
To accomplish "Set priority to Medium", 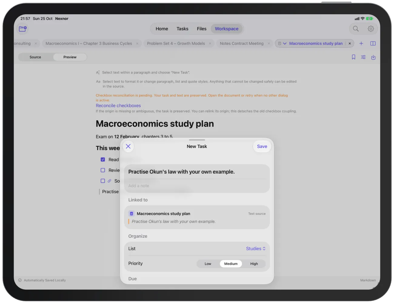I will tap(231, 264).
